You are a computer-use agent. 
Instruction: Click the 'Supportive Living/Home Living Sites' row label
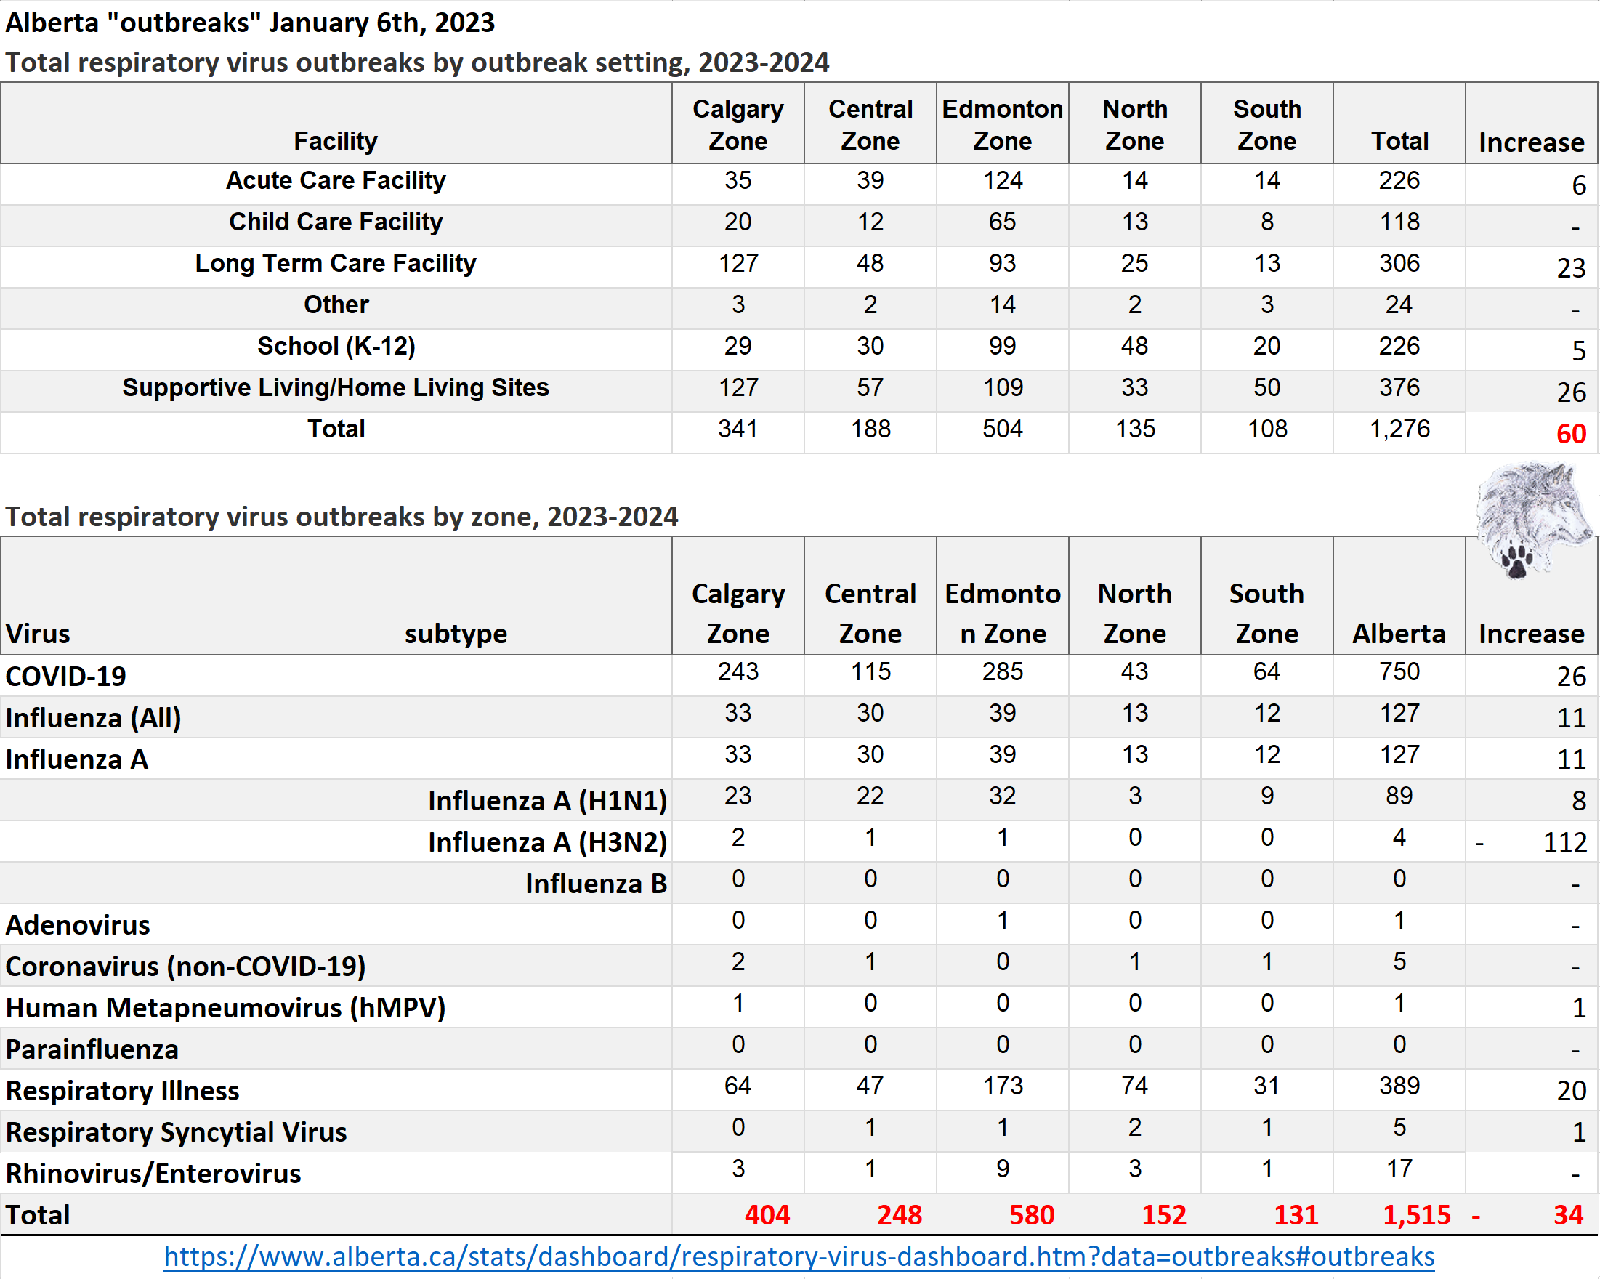[336, 388]
